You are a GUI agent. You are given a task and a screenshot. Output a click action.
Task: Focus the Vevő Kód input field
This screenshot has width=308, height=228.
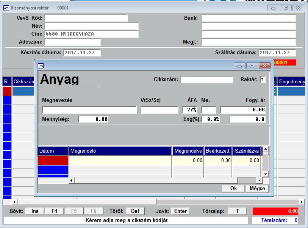point(86,18)
